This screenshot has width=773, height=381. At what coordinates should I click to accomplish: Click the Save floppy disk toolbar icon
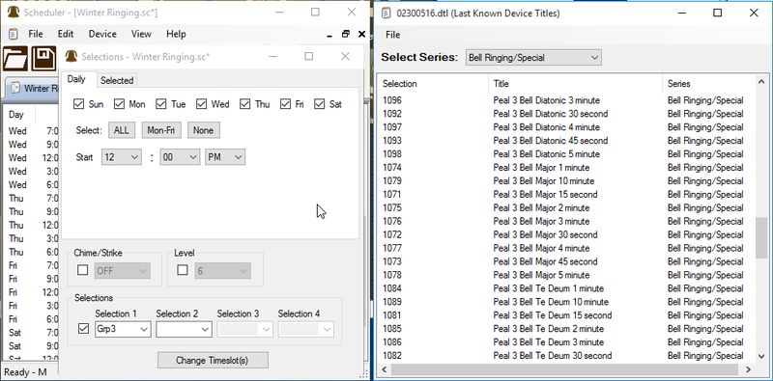(x=43, y=59)
